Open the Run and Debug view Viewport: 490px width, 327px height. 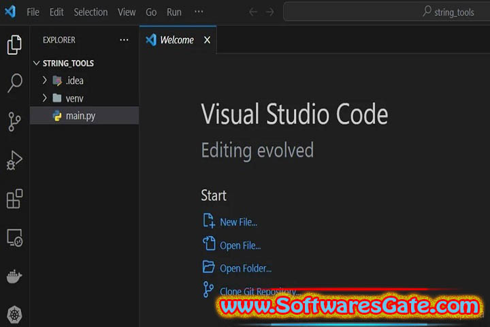[14, 161]
